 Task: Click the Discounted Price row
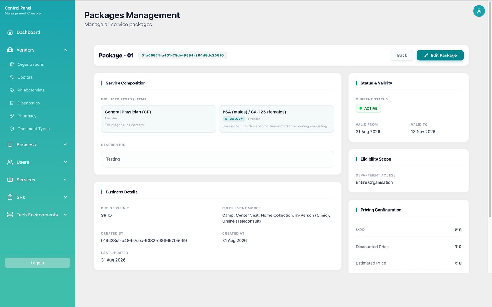tap(408, 247)
